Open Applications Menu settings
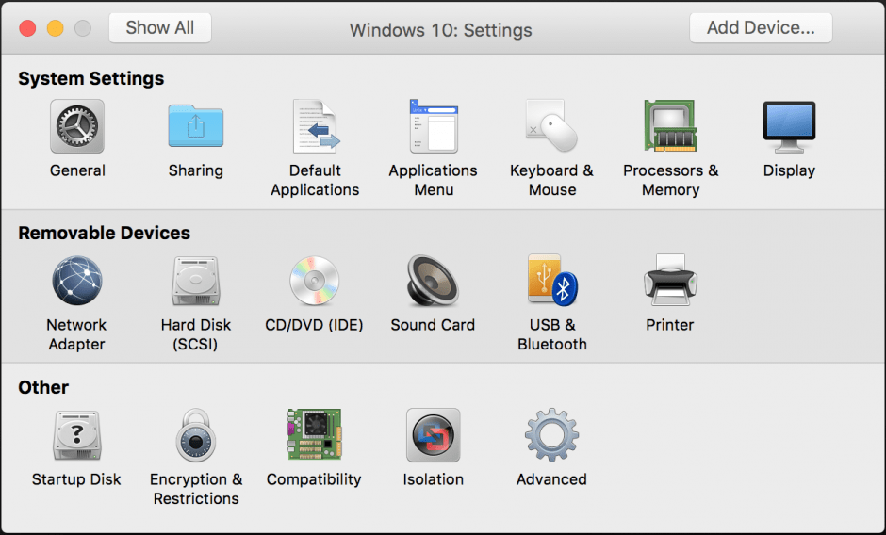The image size is (886, 535). pos(434,126)
